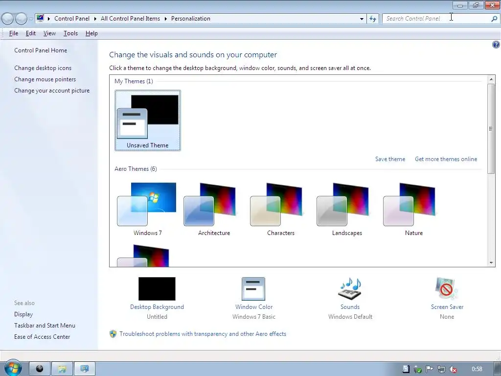Troubleshoot problems with transparency and Aero effects
This screenshot has width=501, height=376.
203,334
